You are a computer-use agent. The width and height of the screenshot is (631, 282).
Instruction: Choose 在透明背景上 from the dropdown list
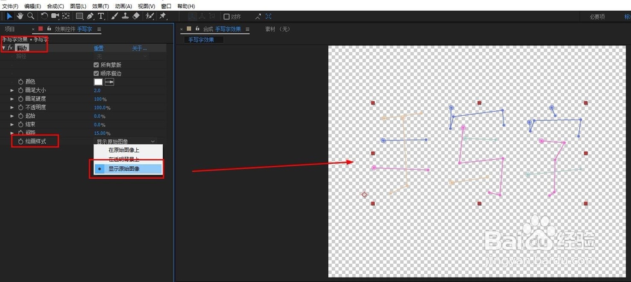point(128,159)
